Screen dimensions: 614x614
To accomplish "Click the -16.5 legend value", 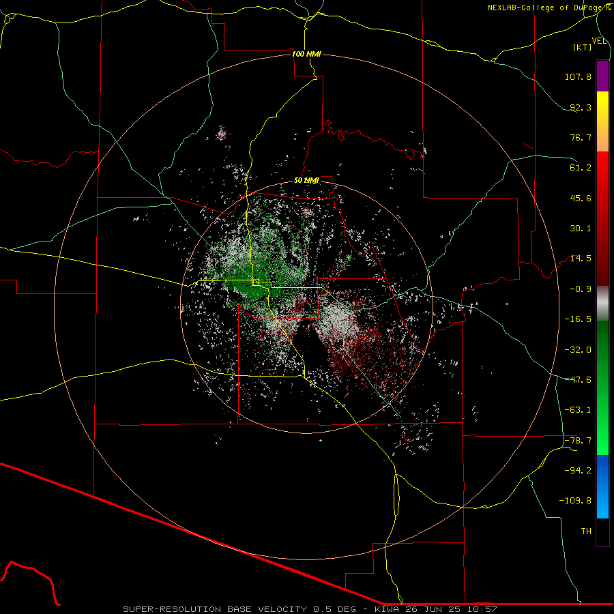I will pyautogui.click(x=578, y=319).
